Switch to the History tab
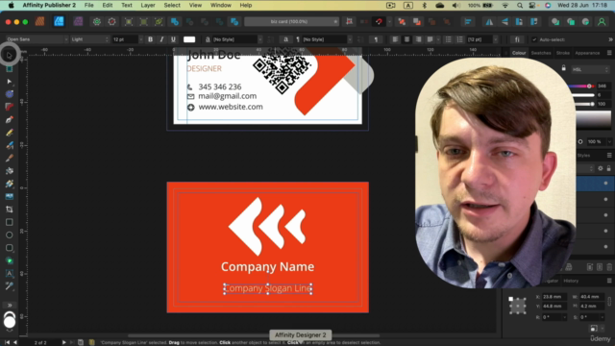The image size is (615, 346). (x=571, y=281)
